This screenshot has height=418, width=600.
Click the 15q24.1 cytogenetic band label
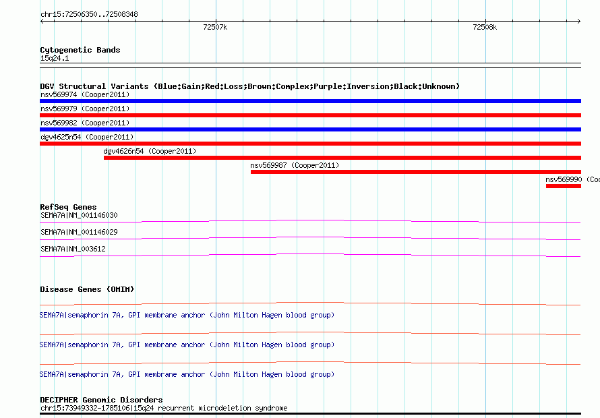click(55, 59)
